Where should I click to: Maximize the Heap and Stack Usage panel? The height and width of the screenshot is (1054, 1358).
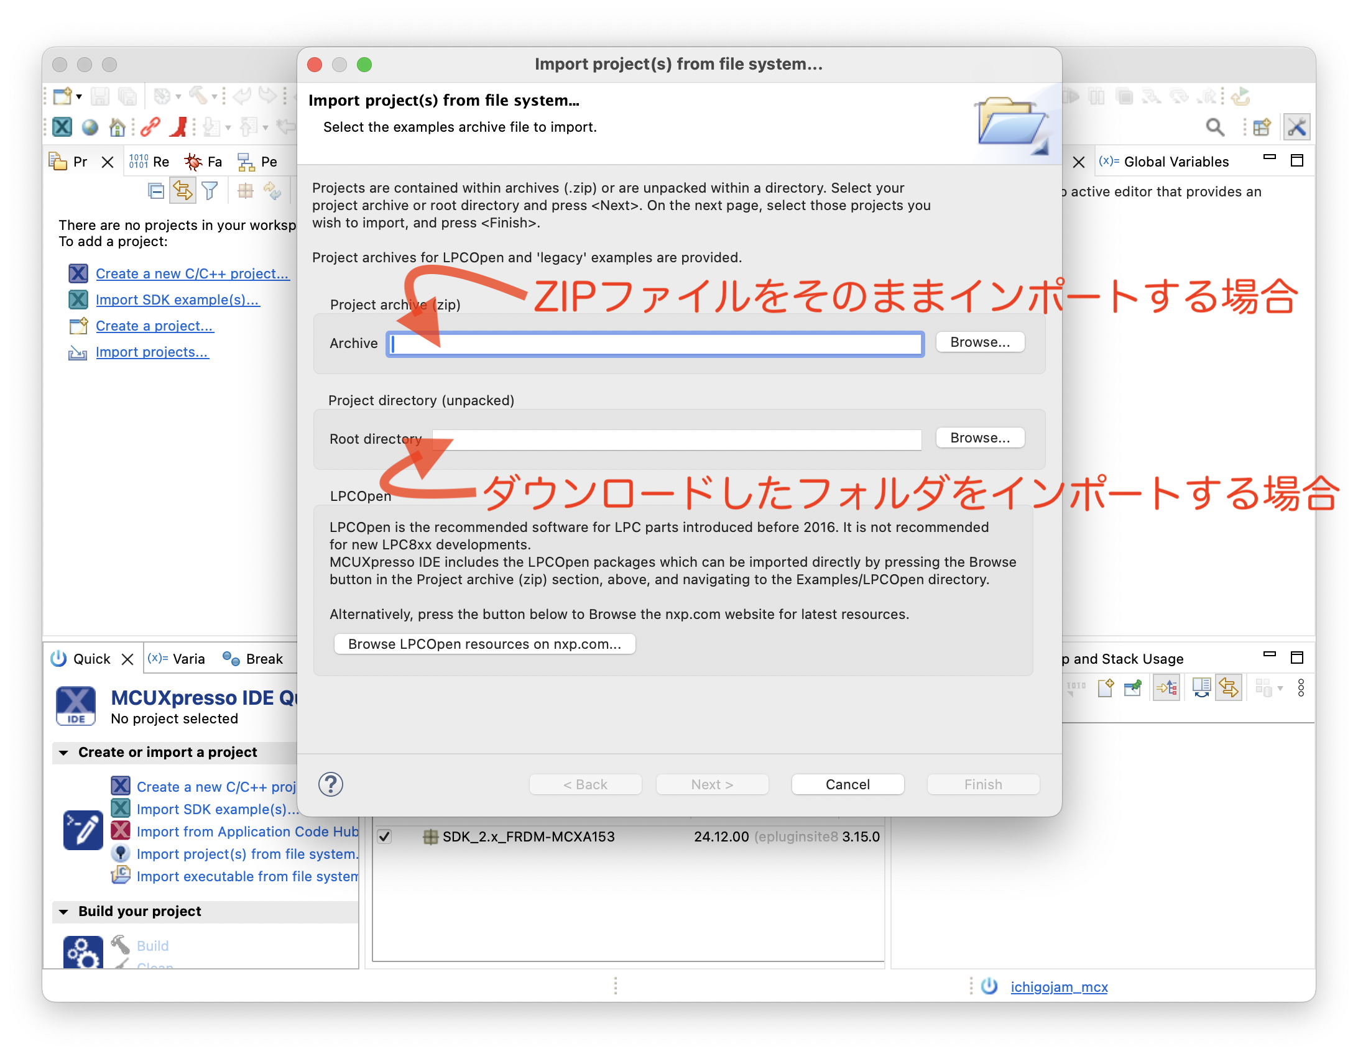[1297, 658]
